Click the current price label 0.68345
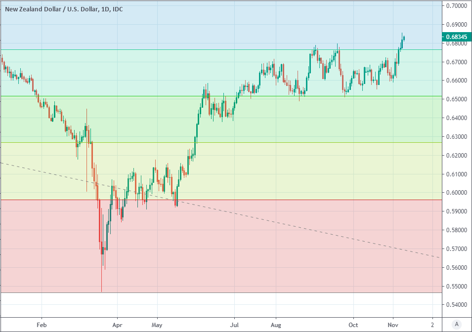 click(x=456, y=37)
